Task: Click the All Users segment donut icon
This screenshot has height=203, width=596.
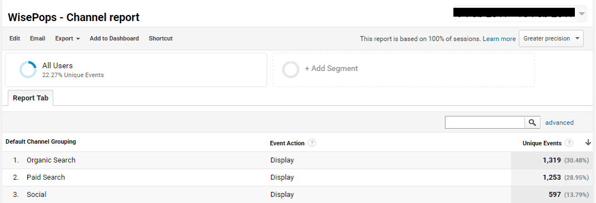Action: 28,69
